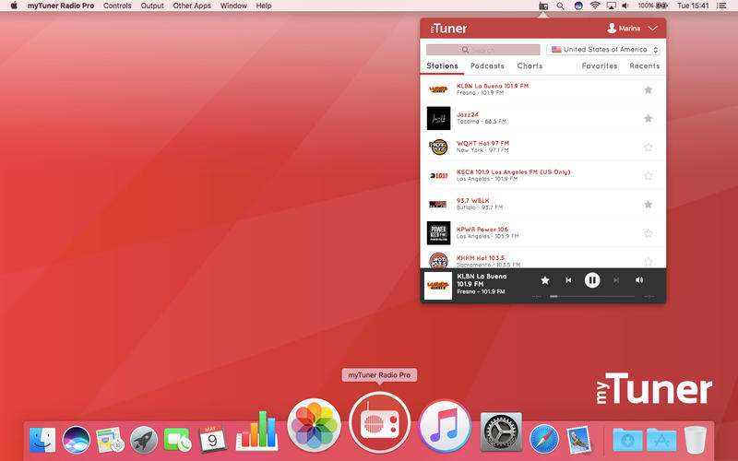The height and width of the screenshot is (461, 738).
Task: Open Notification Center from menu bar
Action: coord(721,6)
